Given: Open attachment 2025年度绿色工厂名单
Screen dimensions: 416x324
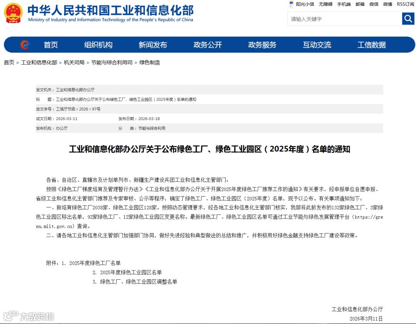Looking at the screenshot, I should [x=95, y=263].
